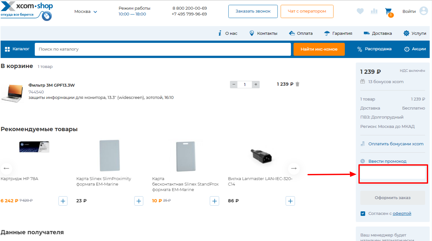Increase filter quantity with plus button
Screen dimensions: 432x241
256,84
